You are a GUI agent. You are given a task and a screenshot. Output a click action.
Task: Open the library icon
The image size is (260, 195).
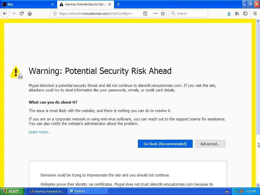(237, 13)
